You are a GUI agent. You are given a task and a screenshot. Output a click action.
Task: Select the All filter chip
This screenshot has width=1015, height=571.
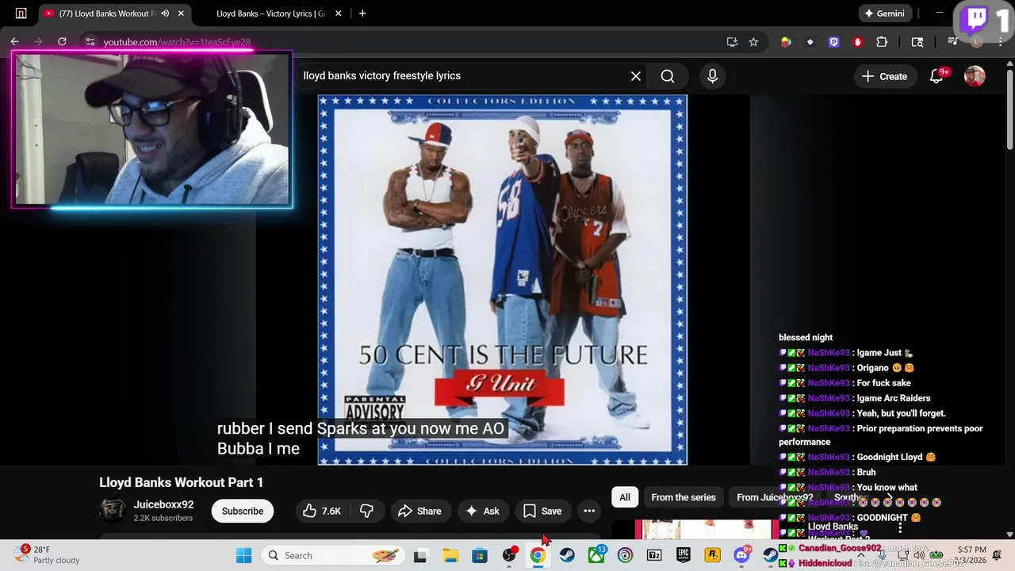(x=625, y=497)
